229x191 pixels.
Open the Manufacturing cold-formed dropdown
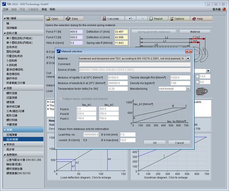coord(188,89)
